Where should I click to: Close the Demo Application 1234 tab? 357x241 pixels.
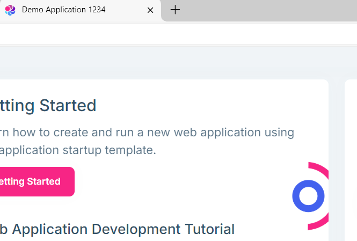[x=150, y=10]
